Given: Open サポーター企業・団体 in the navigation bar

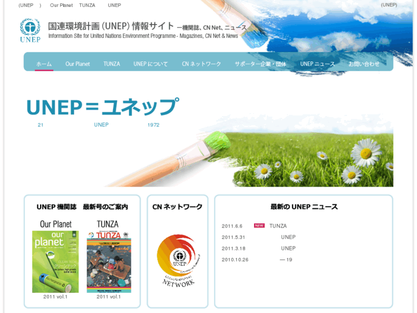Looking at the screenshot, I should click(x=260, y=64).
